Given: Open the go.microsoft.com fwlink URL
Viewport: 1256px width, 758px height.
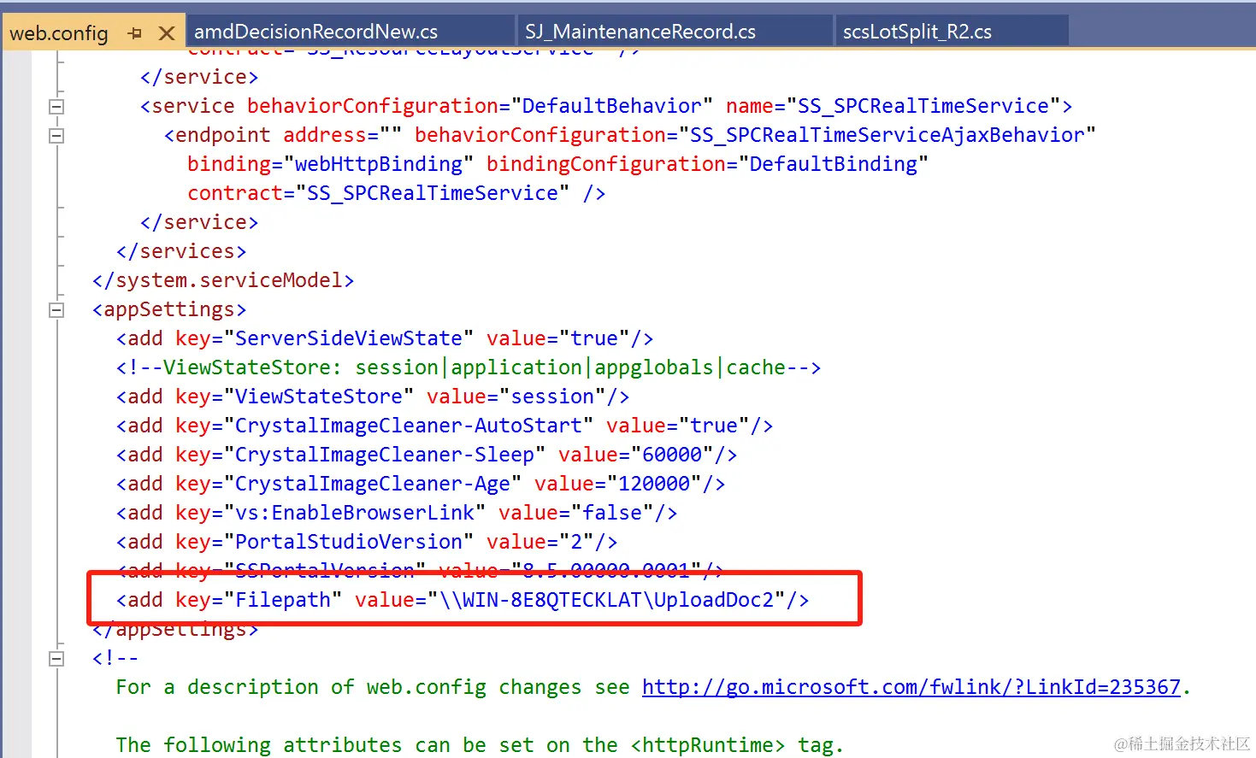Looking at the screenshot, I should [911, 687].
